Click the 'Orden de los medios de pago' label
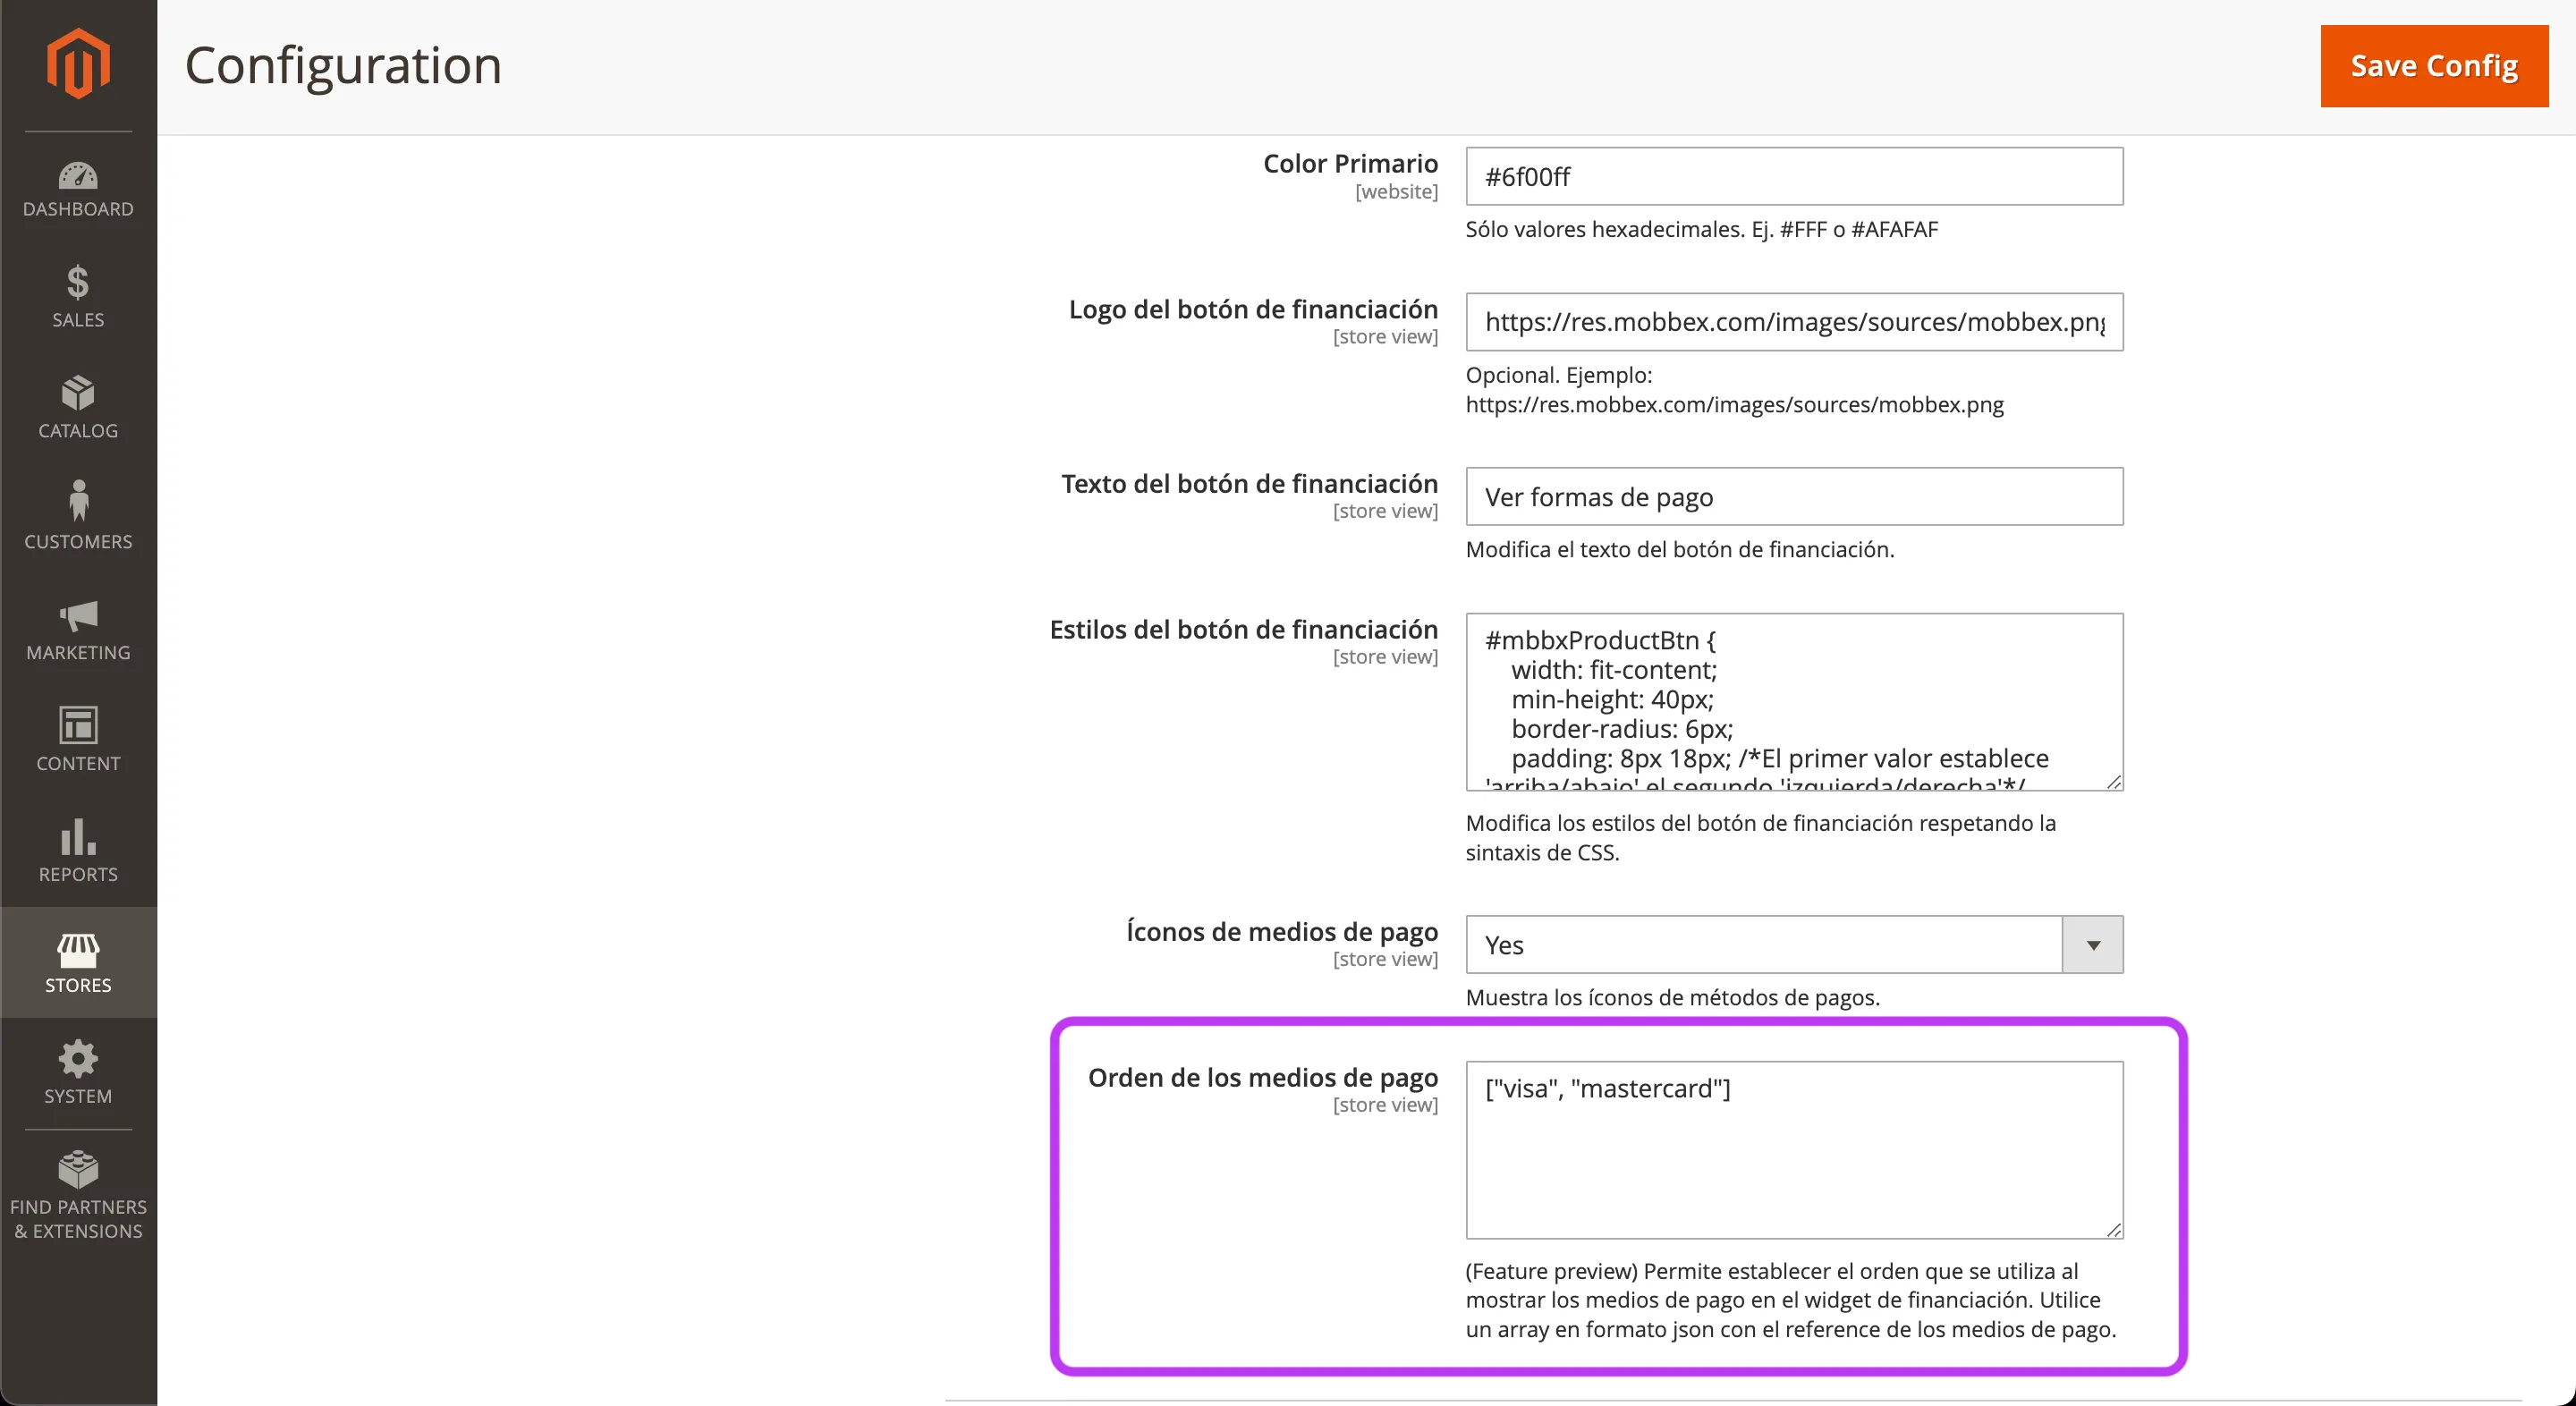The image size is (2576, 1406). [1262, 1077]
